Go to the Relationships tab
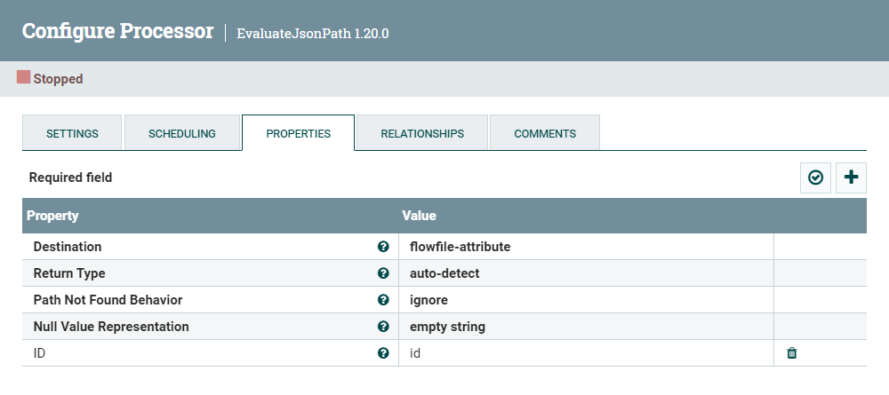The width and height of the screenshot is (889, 395). [x=422, y=134]
